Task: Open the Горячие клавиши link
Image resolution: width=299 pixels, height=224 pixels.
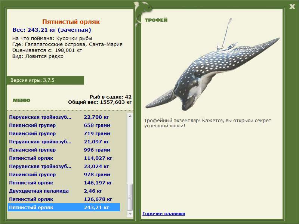Action: (x=164, y=214)
